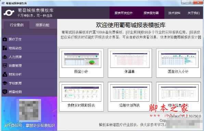Screen dimensions: 204x131
Task: Open the 科室小计 report thumbnail
Action: tap(81, 59)
